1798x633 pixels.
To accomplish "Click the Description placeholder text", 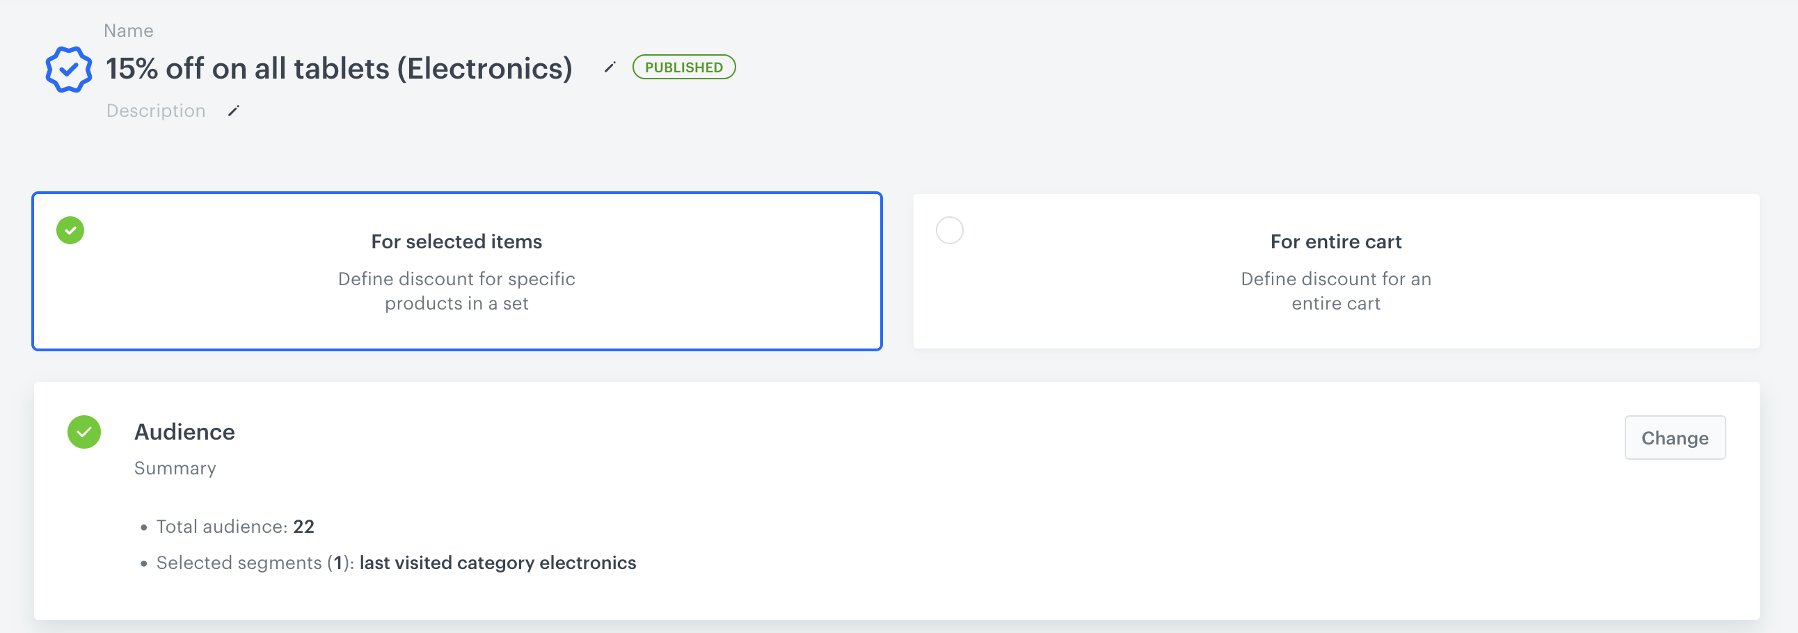I will 156,111.
